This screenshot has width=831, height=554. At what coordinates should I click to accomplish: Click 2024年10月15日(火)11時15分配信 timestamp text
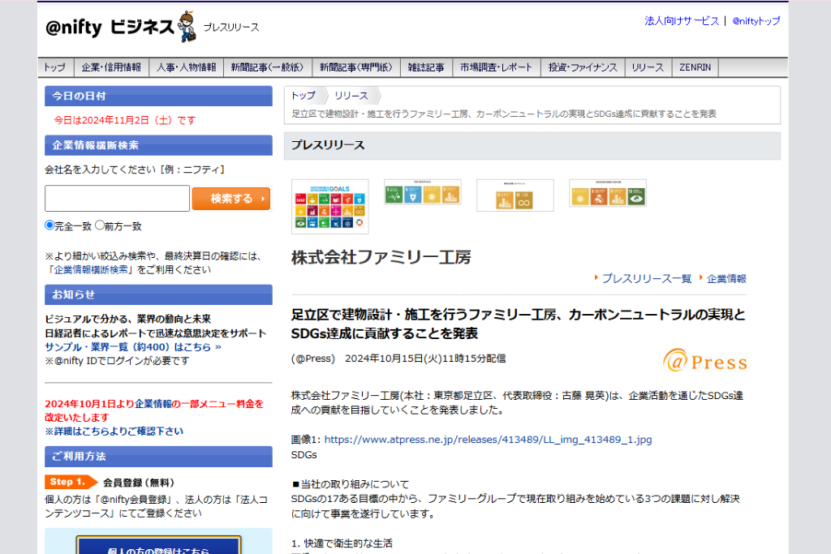click(425, 359)
